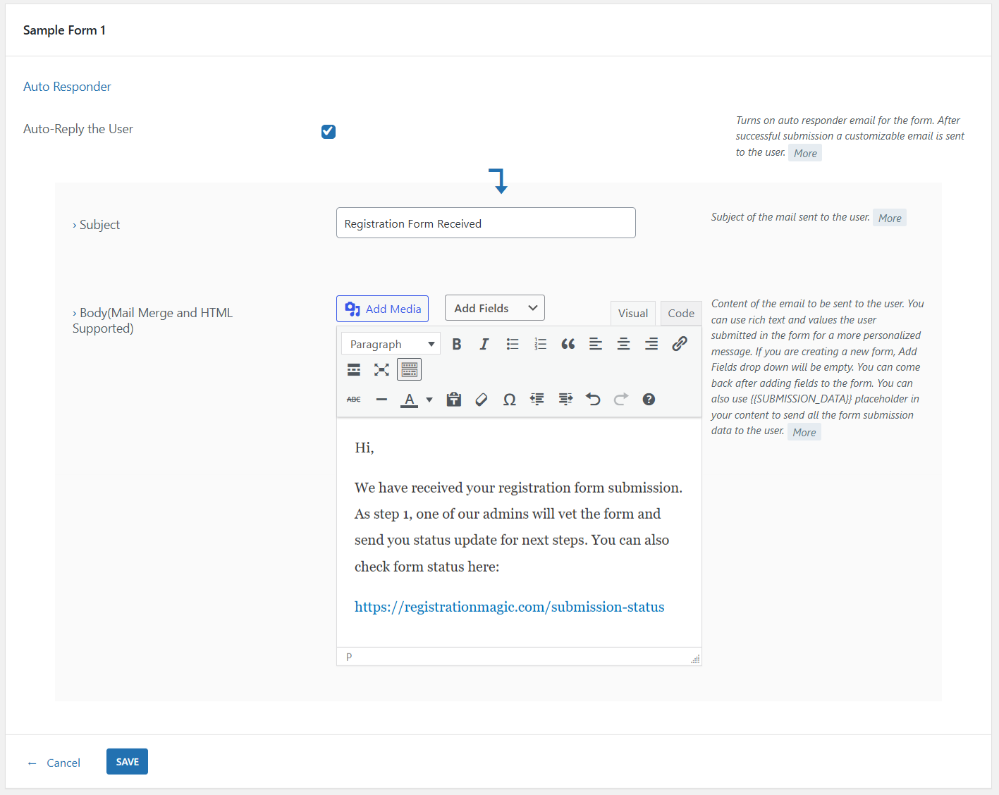999x795 pixels.
Task: Switch to the Visual editor tab
Action: click(632, 314)
